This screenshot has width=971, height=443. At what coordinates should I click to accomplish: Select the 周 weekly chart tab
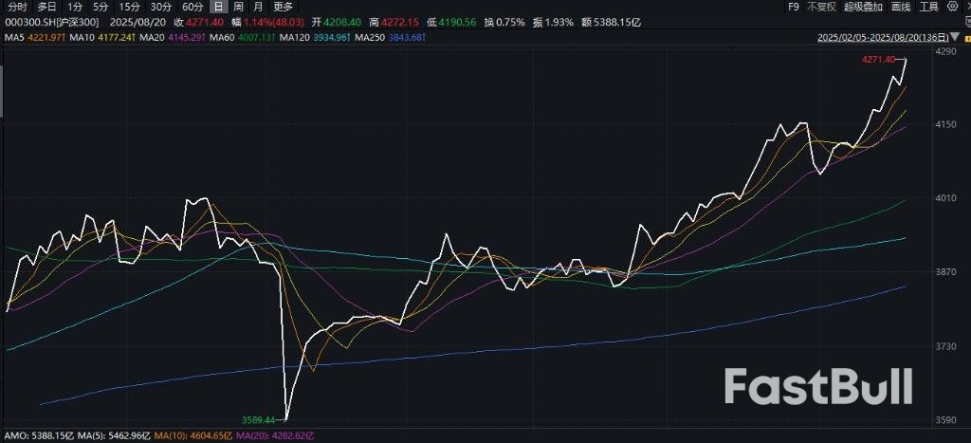238,7
